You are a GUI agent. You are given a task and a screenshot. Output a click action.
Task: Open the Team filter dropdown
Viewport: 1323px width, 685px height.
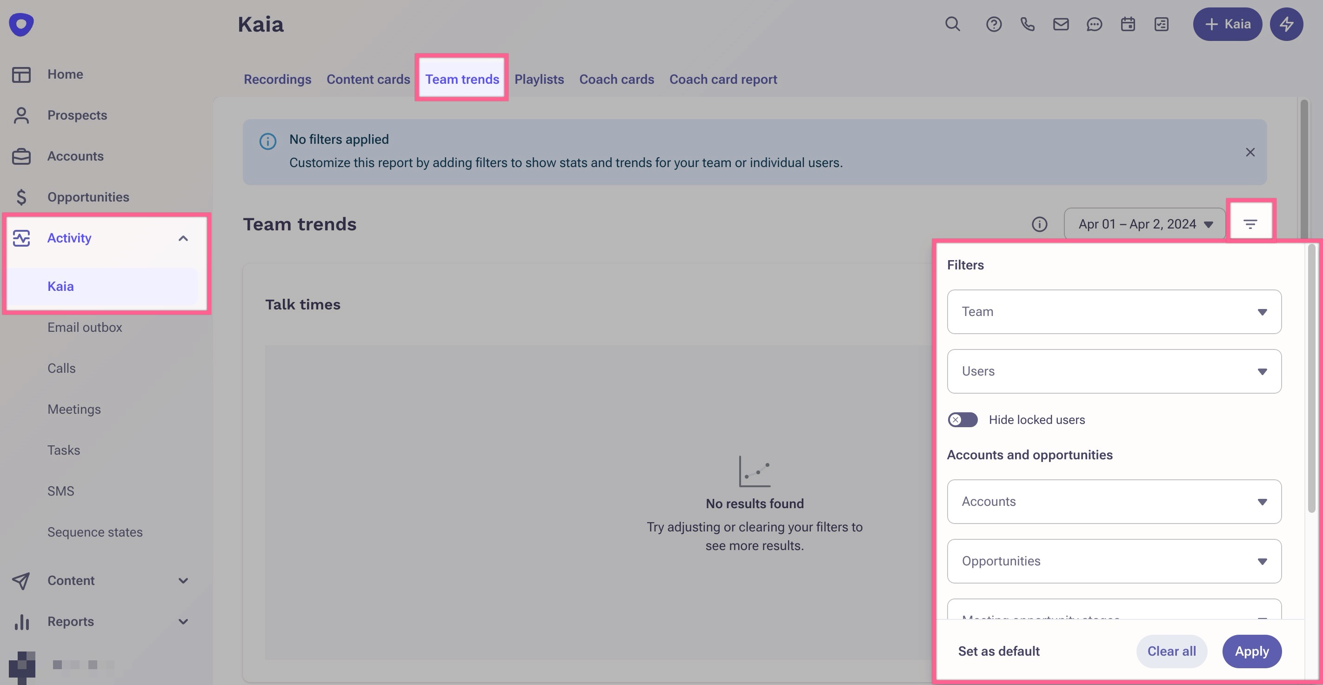(x=1114, y=312)
